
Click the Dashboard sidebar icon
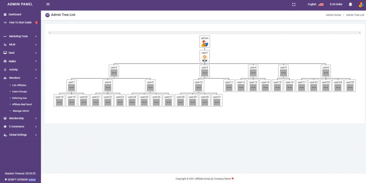(5, 15)
